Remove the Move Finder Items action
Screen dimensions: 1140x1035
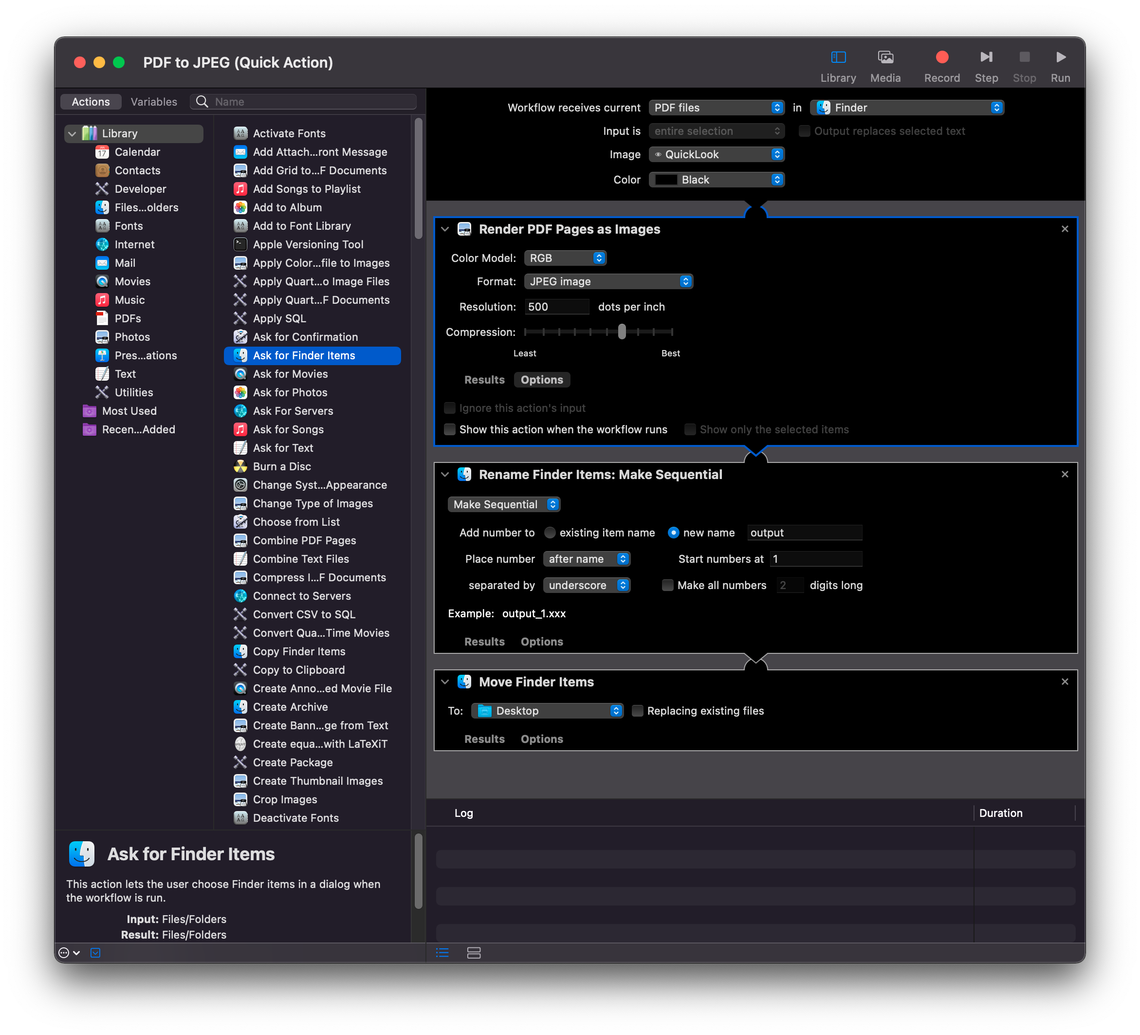[x=1065, y=682]
